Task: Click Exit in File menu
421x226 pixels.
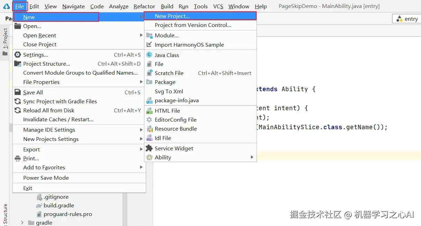Action: click(x=79, y=188)
